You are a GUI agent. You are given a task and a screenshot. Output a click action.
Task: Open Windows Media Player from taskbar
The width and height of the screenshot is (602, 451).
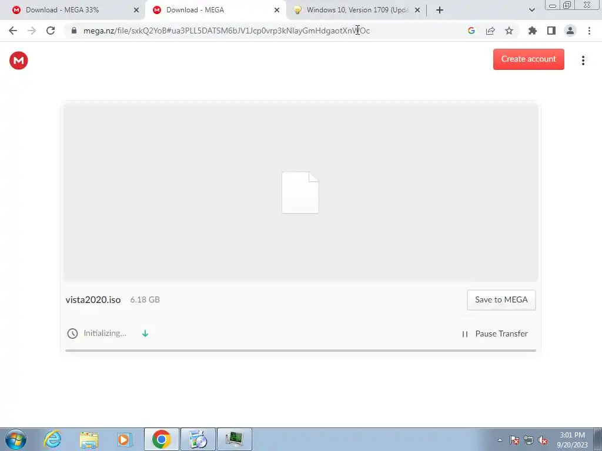[x=125, y=439]
